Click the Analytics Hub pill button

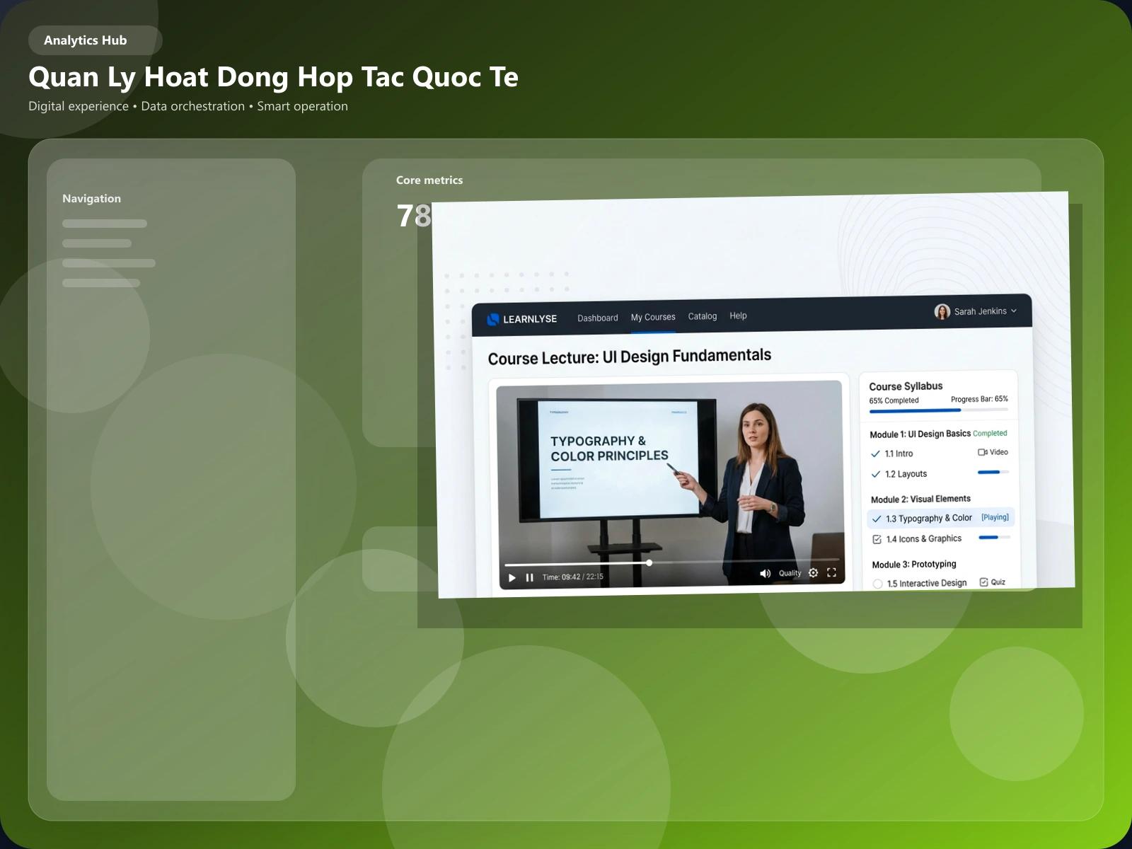[x=96, y=40]
